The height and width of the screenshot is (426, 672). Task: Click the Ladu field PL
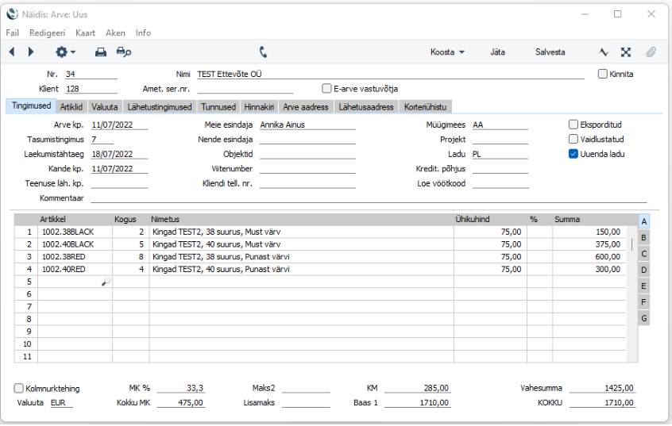coord(500,154)
